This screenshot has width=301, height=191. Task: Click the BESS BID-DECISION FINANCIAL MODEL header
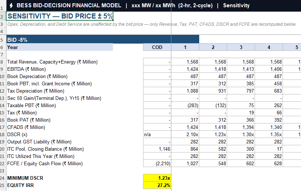click(x=69, y=5)
